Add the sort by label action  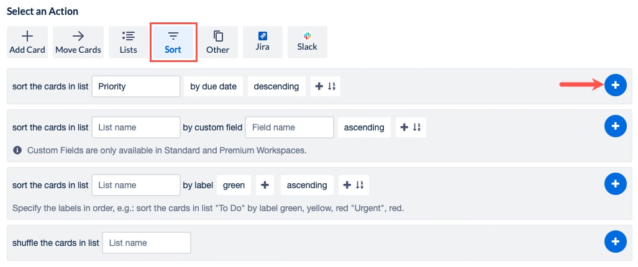(x=615, y=184)
